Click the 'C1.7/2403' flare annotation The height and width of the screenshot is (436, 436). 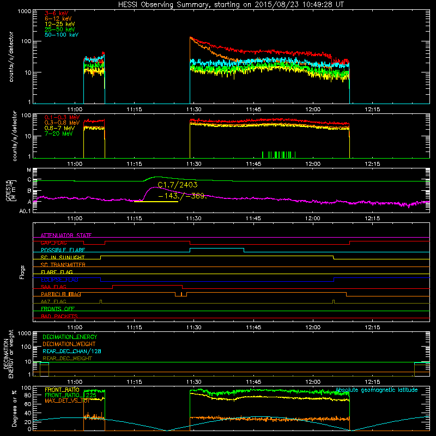tap(178, 185)
